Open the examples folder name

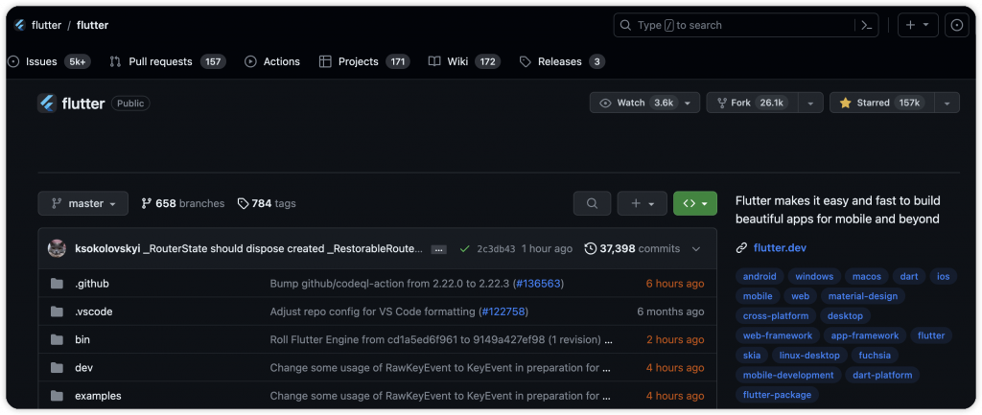click(99, 396)
